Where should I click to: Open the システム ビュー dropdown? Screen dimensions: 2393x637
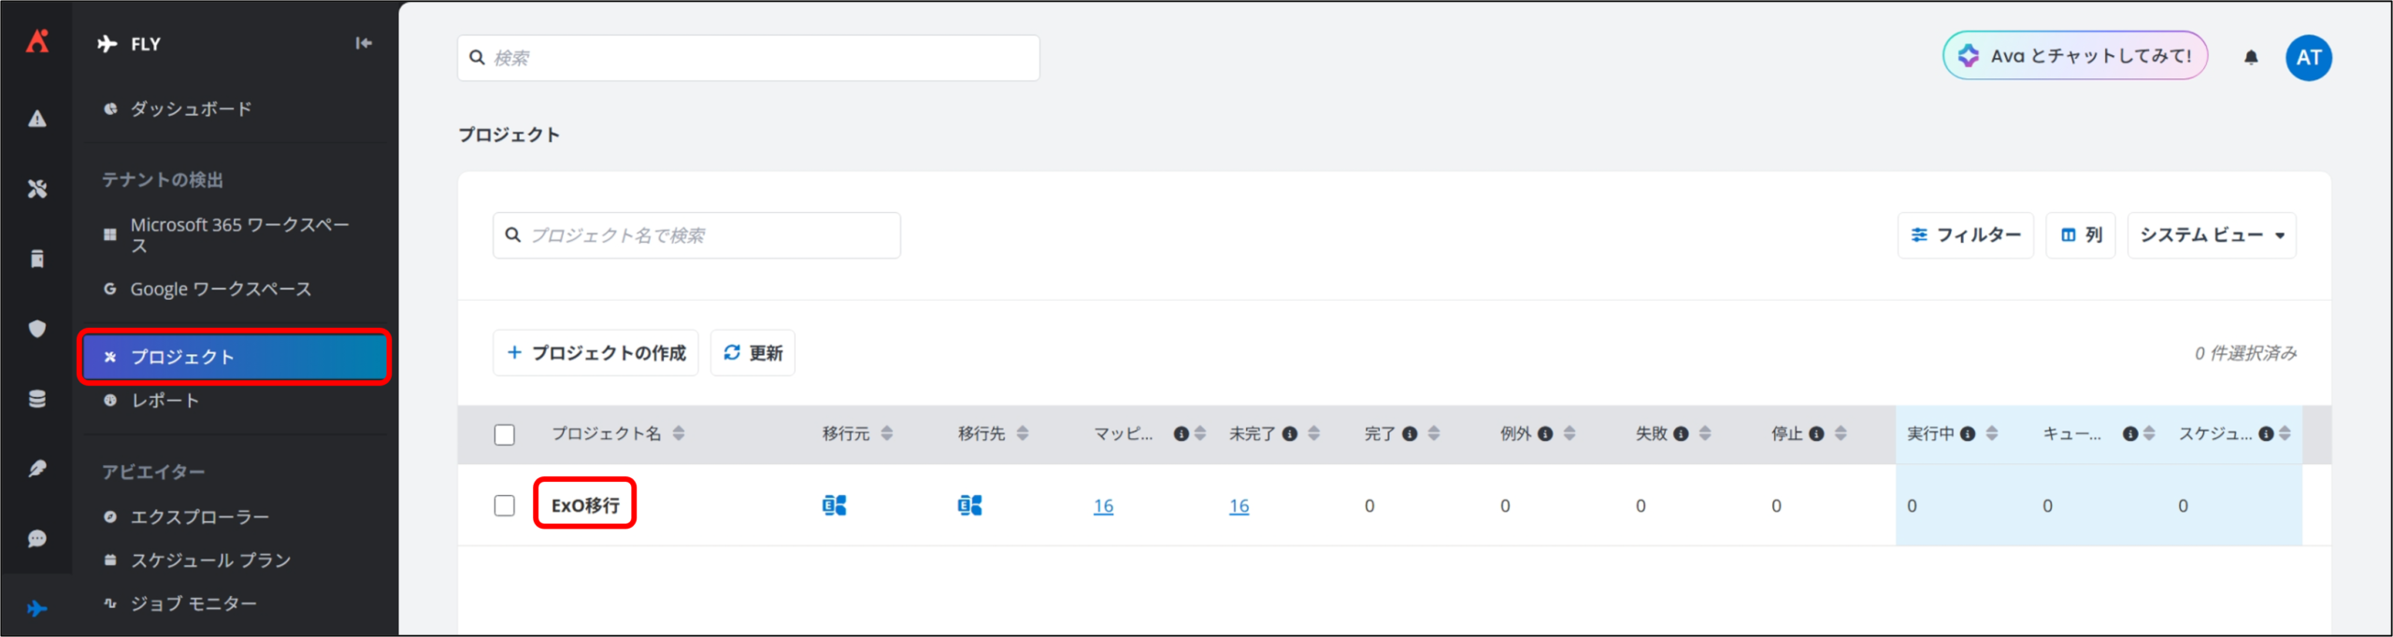[x=2211, y=235]
